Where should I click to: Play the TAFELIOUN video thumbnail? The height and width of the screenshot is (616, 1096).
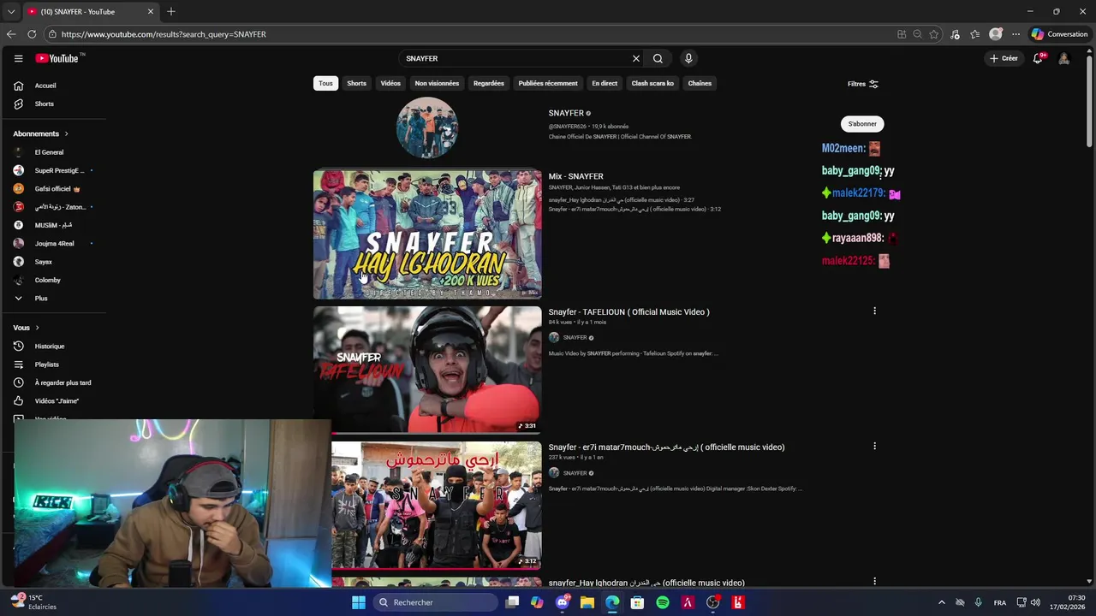coord(427,370)
